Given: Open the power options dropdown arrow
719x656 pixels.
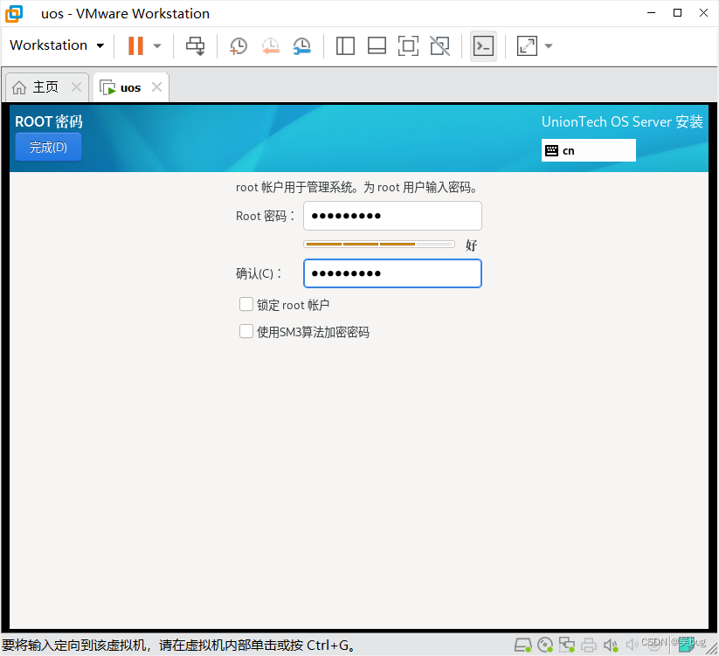Looking at the screenshot, I should (157, 45).
